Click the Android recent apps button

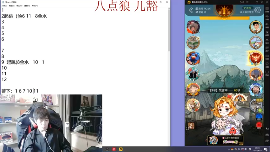267,141
